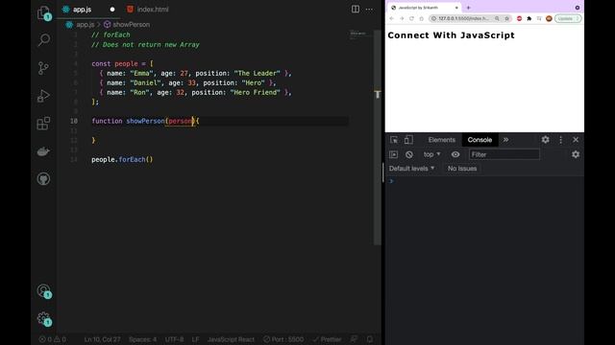Open the Explorer view in activity bar
Viewport: 615px width, 345px height.
coord(43,12)
